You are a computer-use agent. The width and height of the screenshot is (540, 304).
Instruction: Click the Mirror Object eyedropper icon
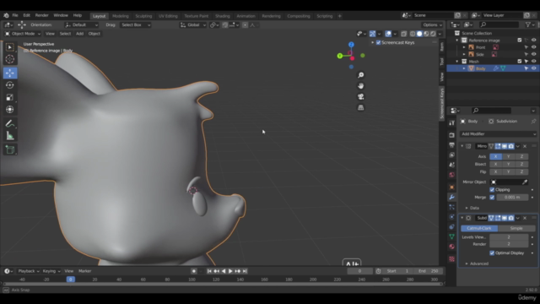[x=525, y=182]
